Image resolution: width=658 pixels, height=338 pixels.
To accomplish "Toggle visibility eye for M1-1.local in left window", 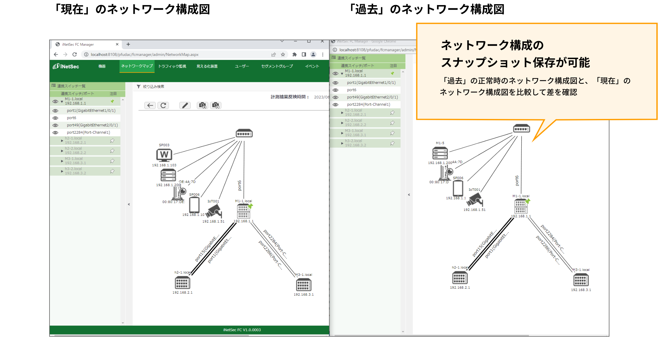I will [x=55, y=101].
